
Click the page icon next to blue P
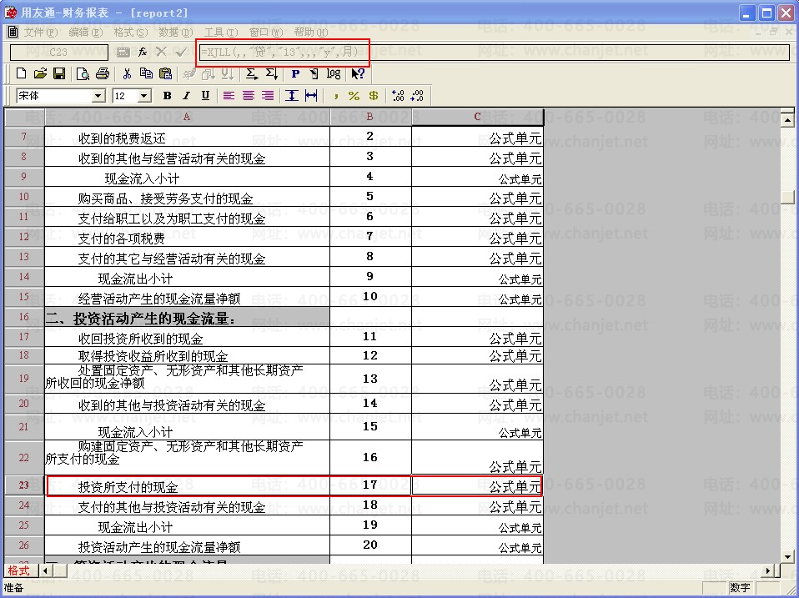coord(314,74)
